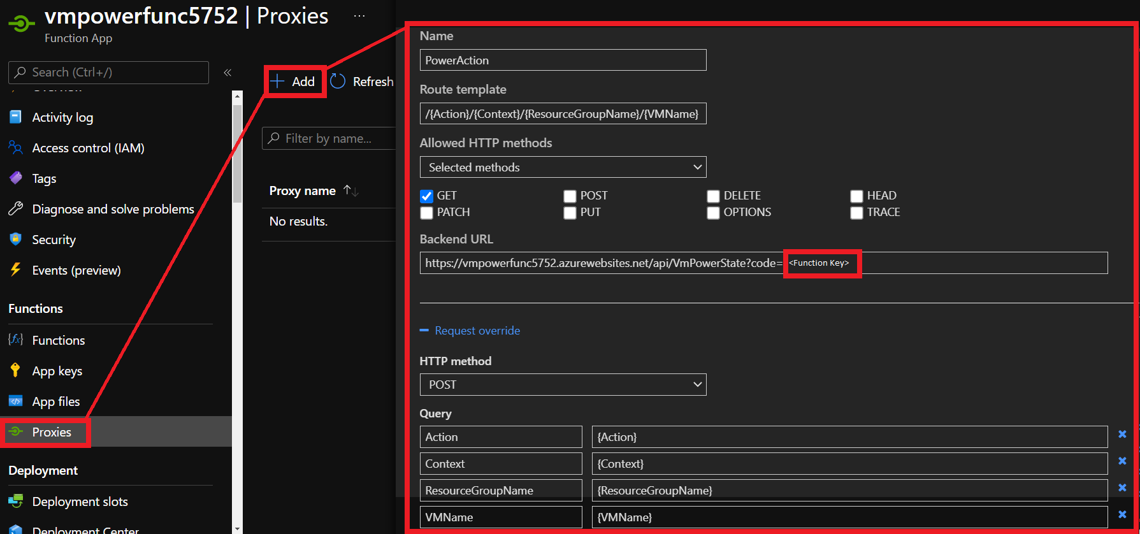Screen dimensions: 1140x534
Task: Enable the POST method checkbox
Action: (x=570, y=196)
